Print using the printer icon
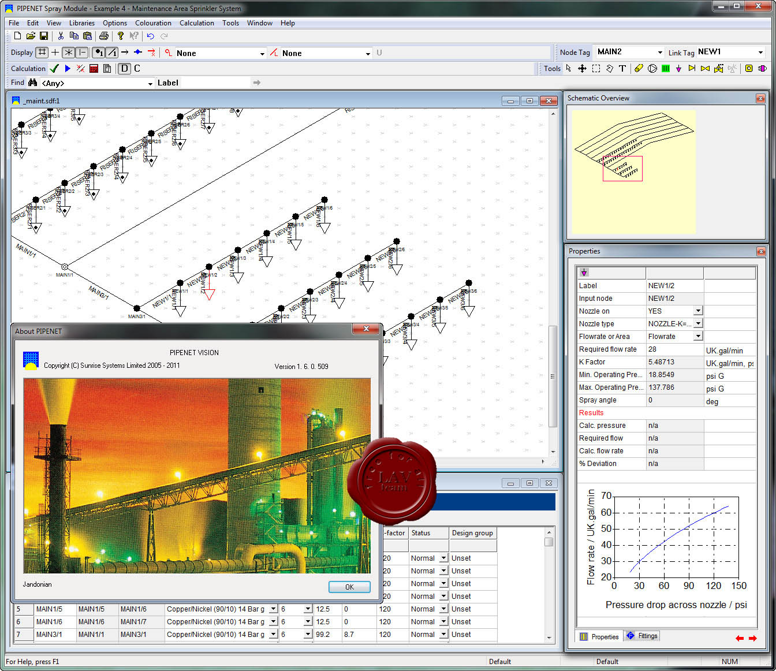The image size is (776, 671). pyautogui.click(x=104, y=36)
